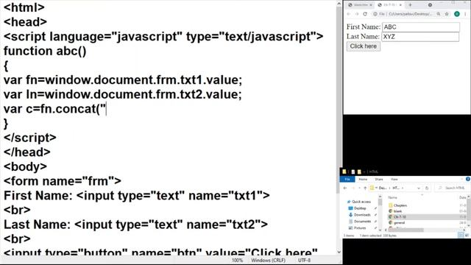
Task: Open recent locations dropdown in File Explorer
Action: pos(359,188)
